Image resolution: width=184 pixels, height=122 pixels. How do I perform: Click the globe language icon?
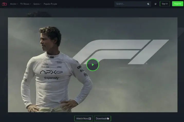tap(155, 4)
